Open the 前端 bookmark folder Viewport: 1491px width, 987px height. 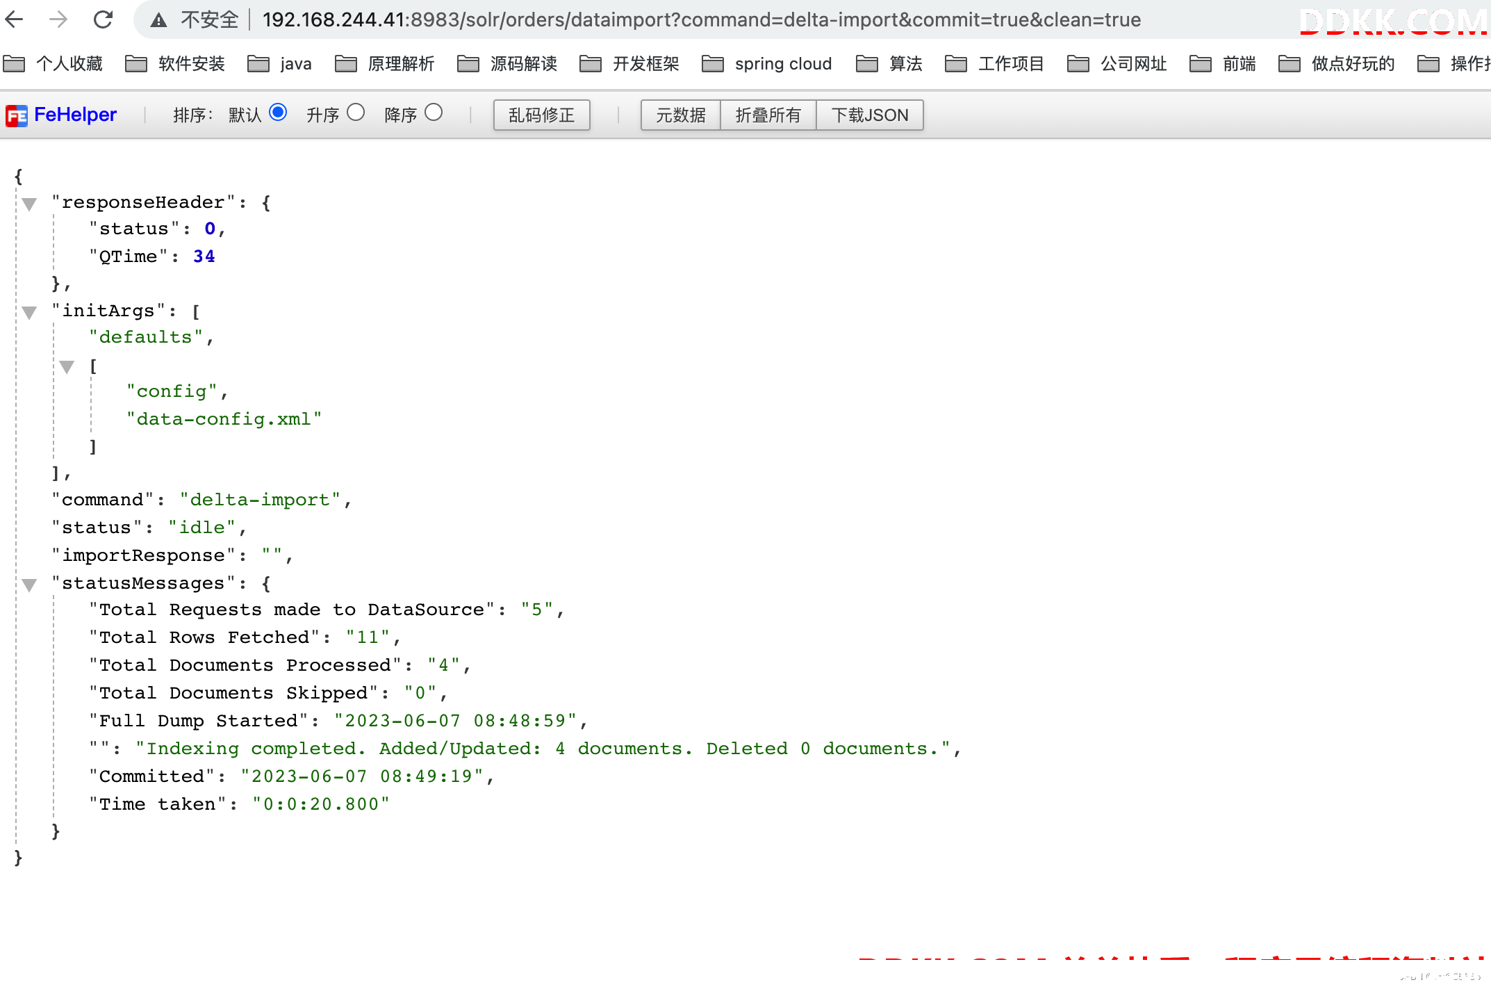1223,64
